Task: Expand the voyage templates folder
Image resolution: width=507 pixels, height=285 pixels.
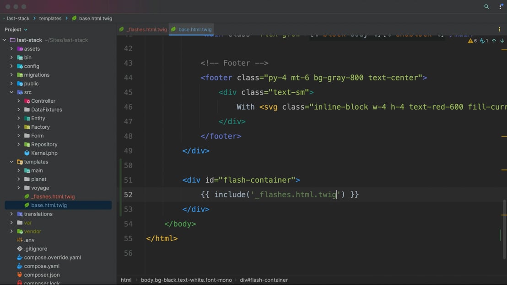Action: tap(19, 188)
